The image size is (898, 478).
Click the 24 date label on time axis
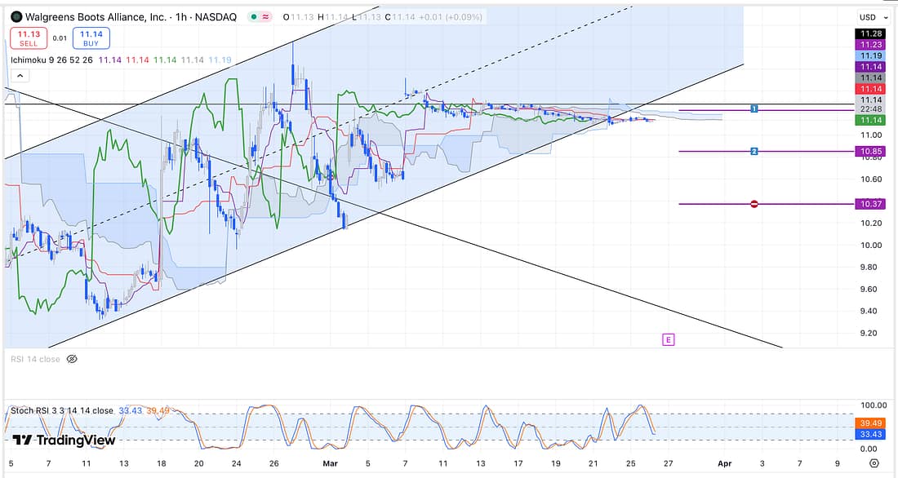pyautogui.click(x=237, y=463)
